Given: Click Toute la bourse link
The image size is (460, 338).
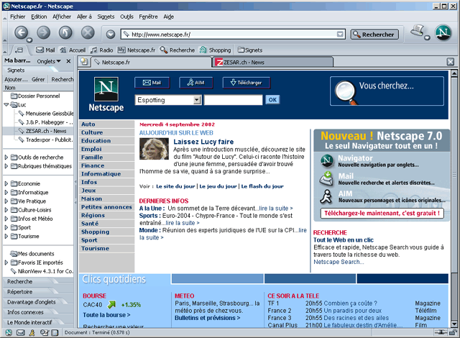Looking at the screenshot, I should [106, 315].
